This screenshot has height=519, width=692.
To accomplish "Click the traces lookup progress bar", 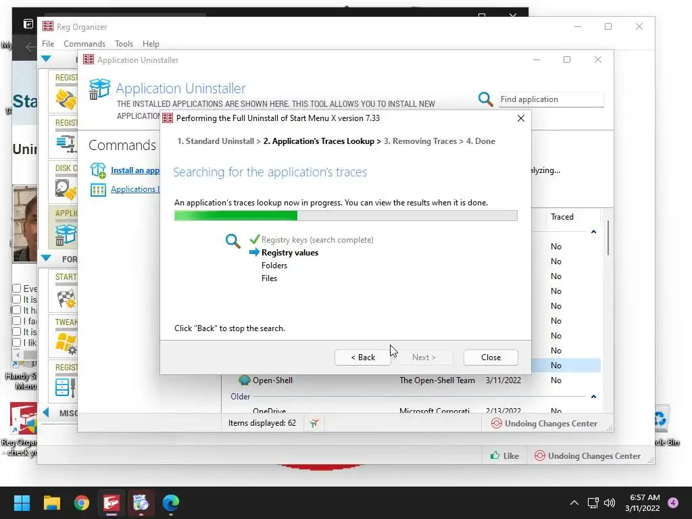I will tap(345, 216).
